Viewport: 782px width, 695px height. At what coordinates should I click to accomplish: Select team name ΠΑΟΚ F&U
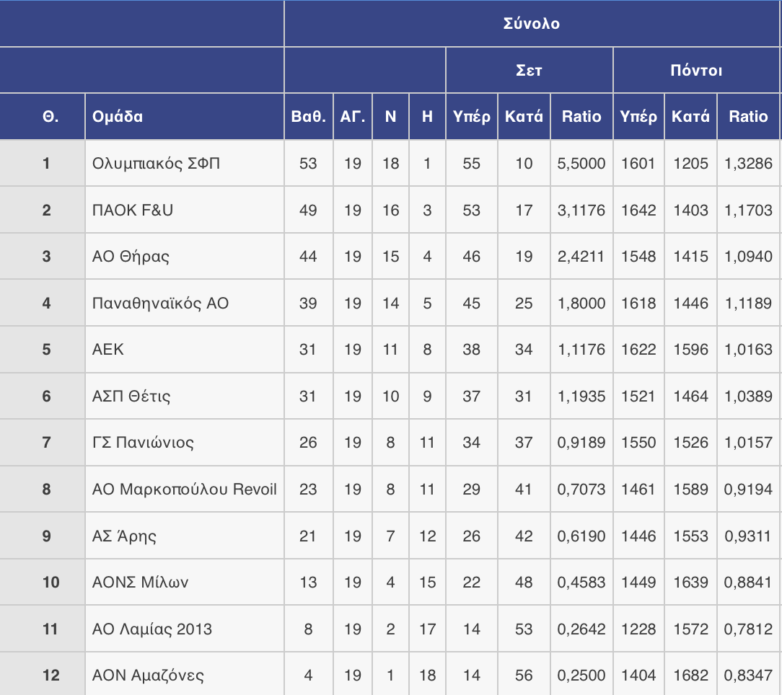tap(133, 211)
